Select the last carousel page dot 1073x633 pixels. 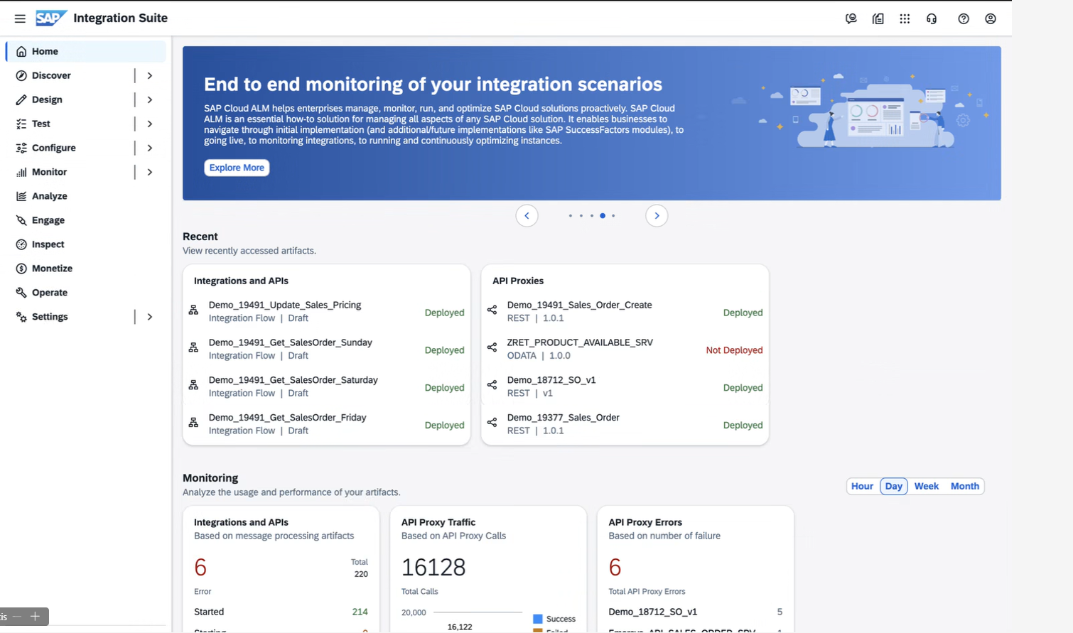pos(613,215)
